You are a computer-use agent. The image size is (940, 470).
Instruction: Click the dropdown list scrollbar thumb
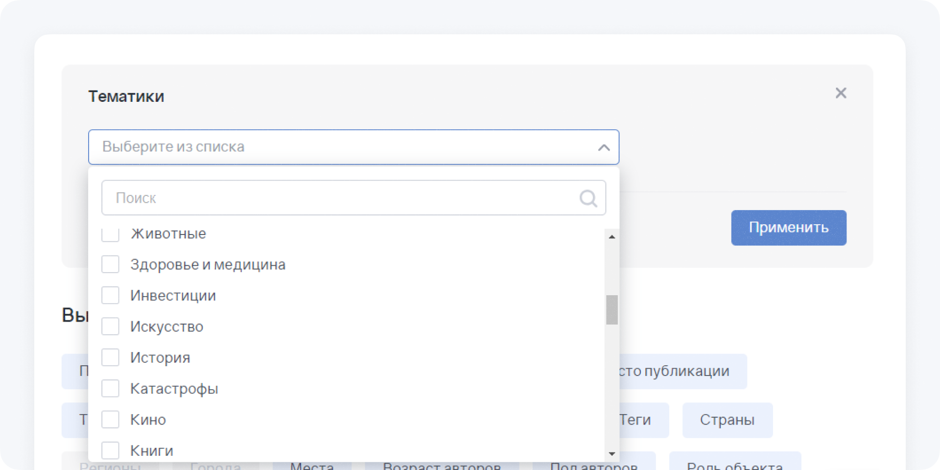tap(612, 309)
